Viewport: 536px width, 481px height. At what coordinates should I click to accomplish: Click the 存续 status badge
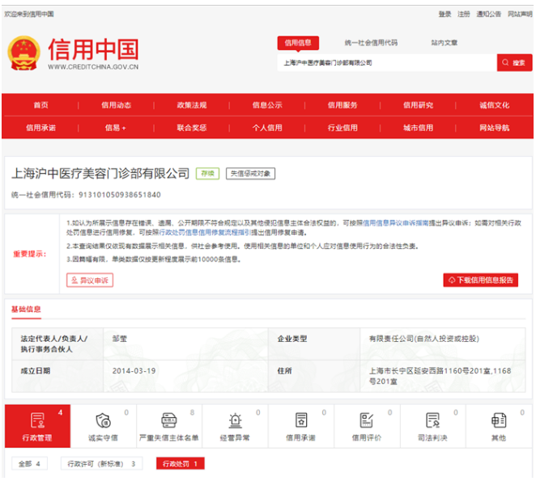click(207, 174)
